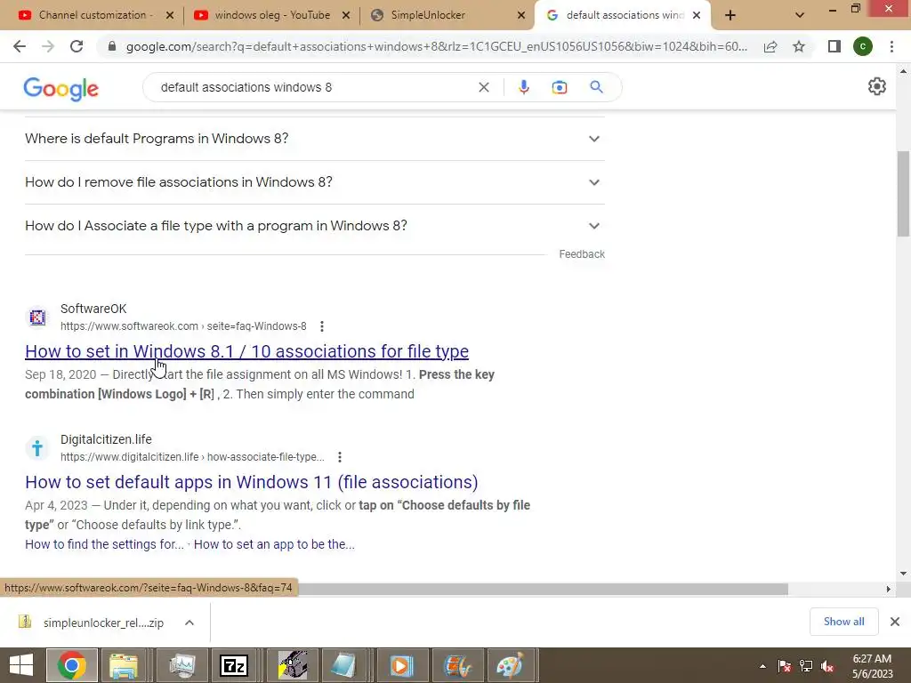Open Chrome side panel icon
Image resolution: width=911 pixels, height=683 pixels.
[834, 46]
